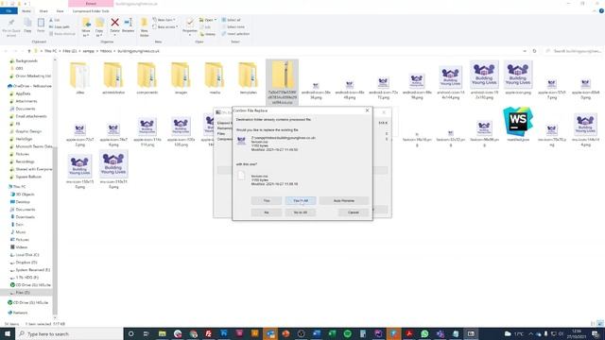
Task: Click the Windows Start button
Action: click(x=8, y=333)
